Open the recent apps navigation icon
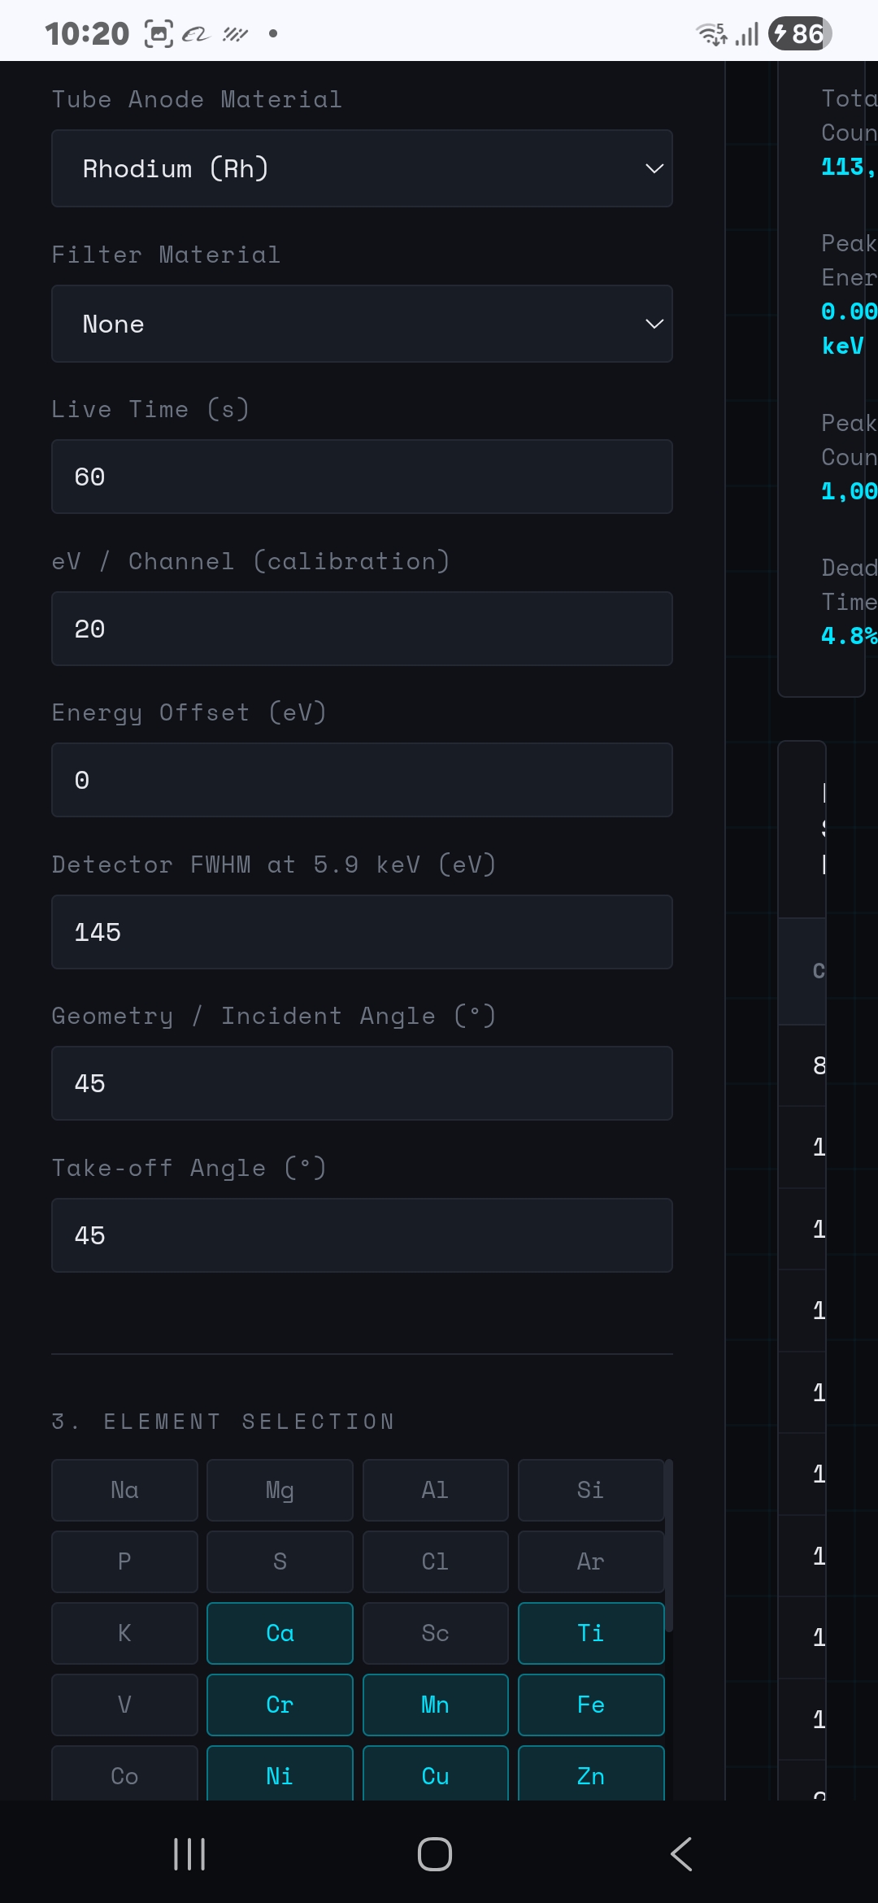The image size is (878, 1903). pos(189,1854)
